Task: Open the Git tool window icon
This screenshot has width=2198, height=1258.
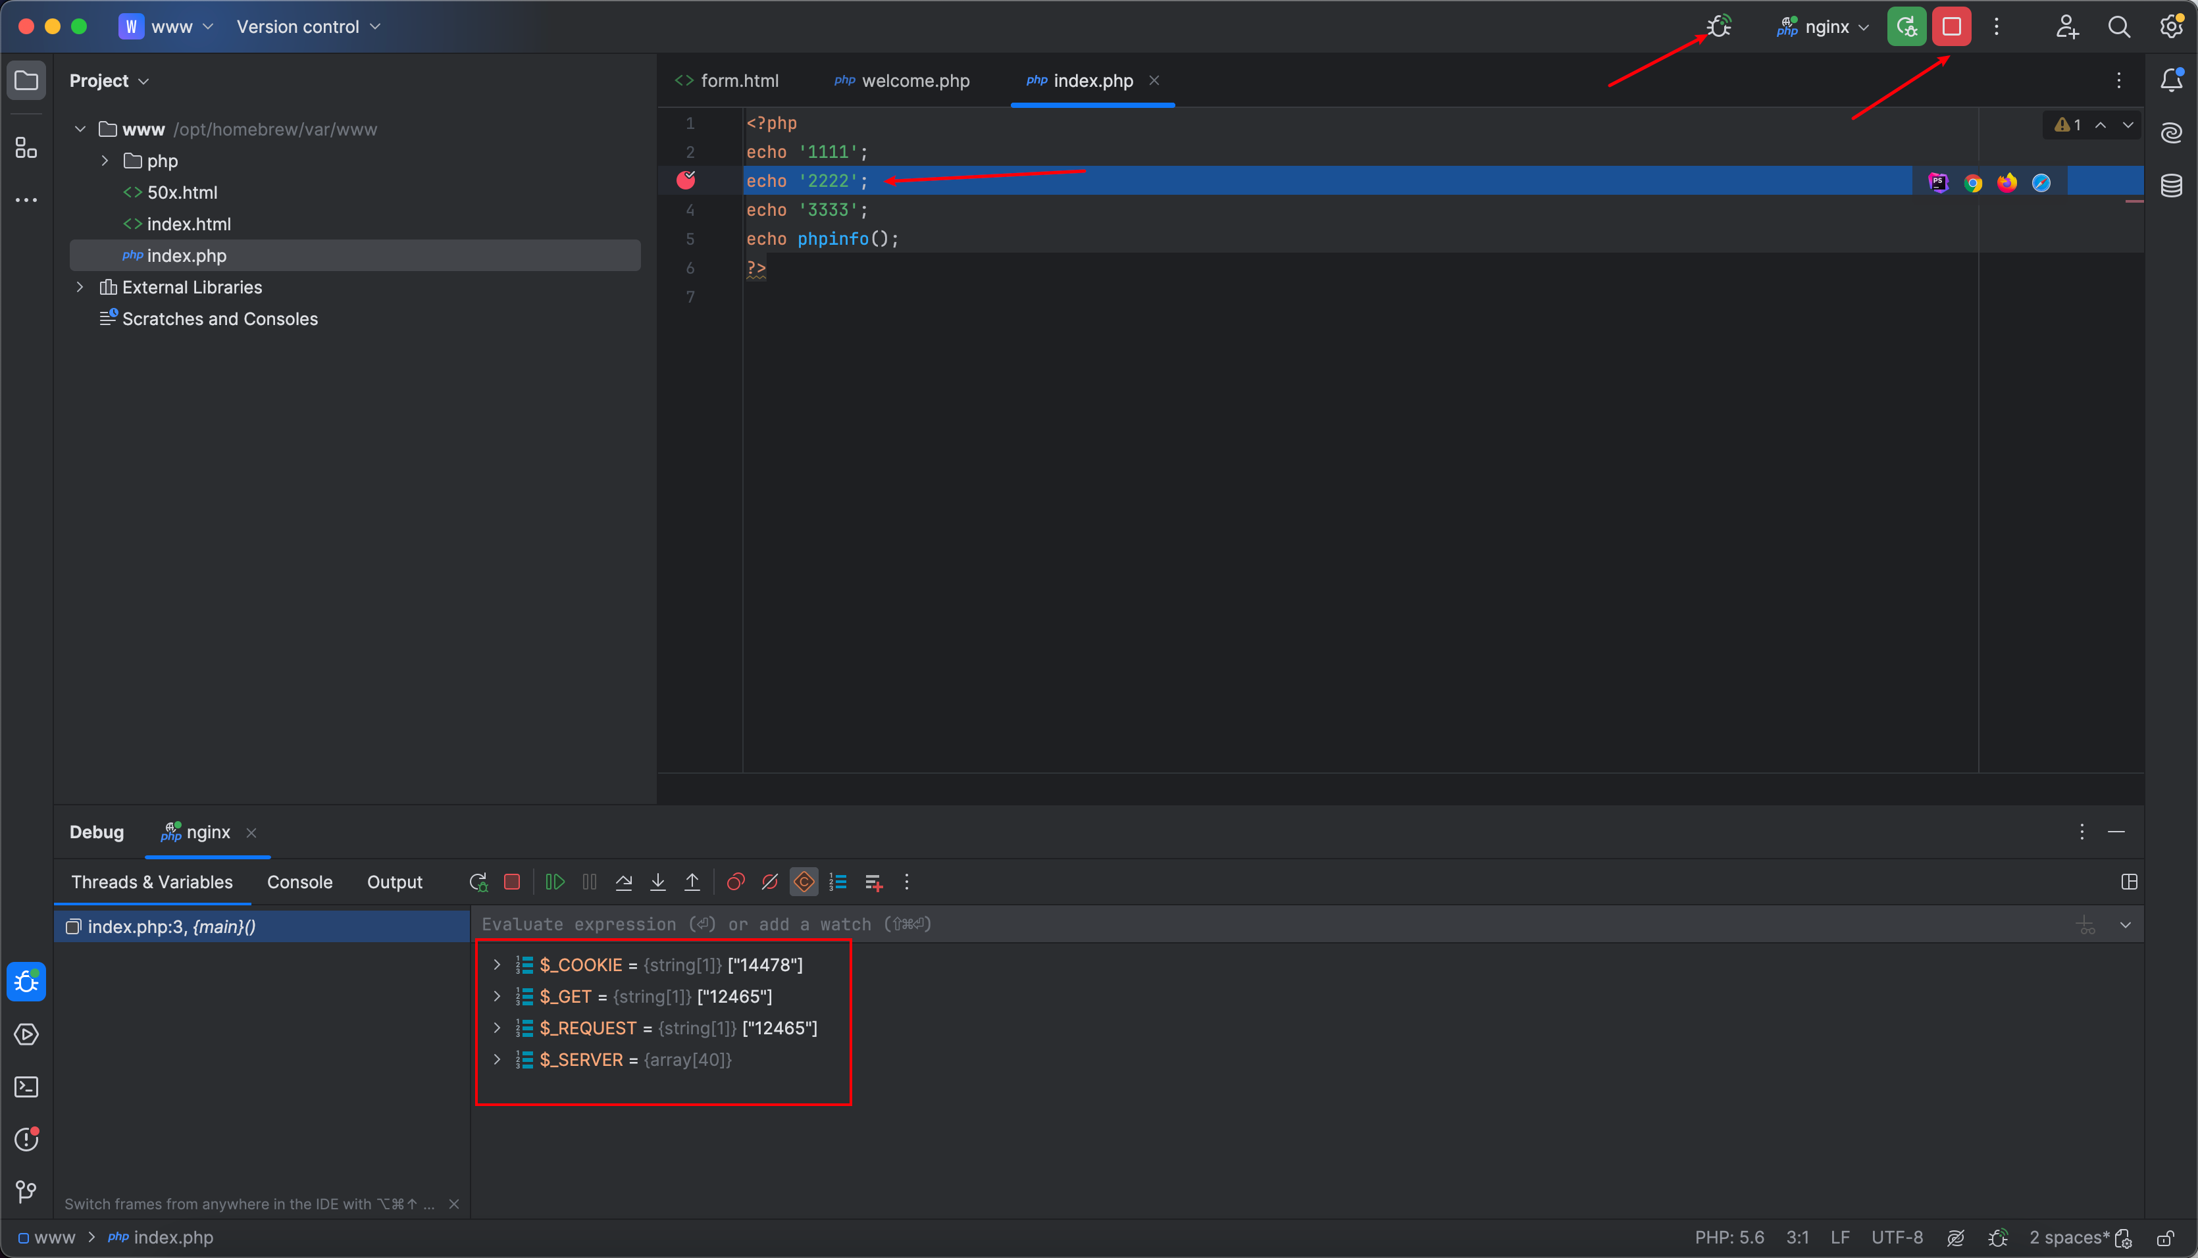Action: [x=26, y=1192]
